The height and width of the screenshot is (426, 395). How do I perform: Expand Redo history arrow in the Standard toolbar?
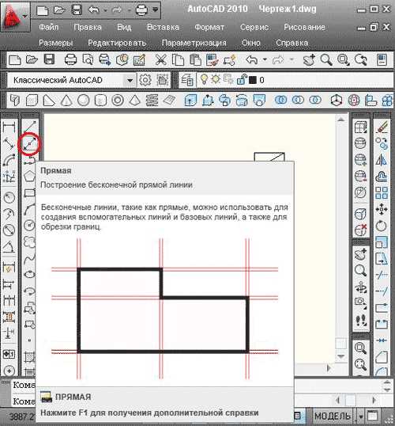(x=292, y=59)
